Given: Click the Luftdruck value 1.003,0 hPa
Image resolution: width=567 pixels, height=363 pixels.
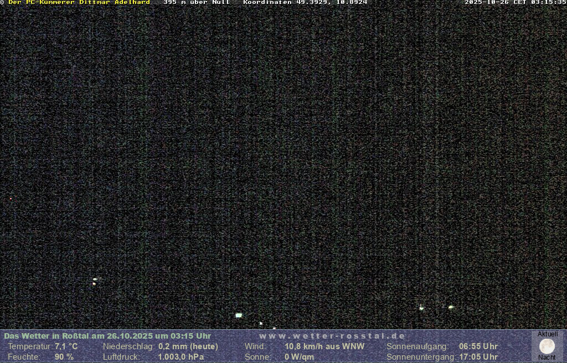Looking at the screenshot, I should click(181, 357).
